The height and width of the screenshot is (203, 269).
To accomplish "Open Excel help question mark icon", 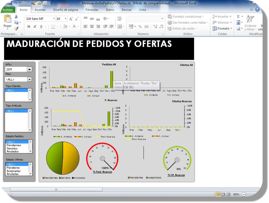I will (257, 10).
